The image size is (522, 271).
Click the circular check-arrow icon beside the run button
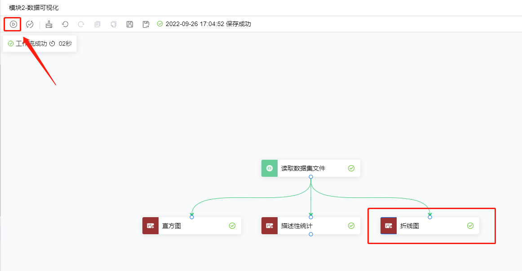pyautogui.click(x=30, y=24)
